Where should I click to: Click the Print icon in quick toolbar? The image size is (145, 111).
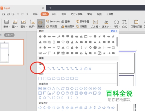pos(8,14)
